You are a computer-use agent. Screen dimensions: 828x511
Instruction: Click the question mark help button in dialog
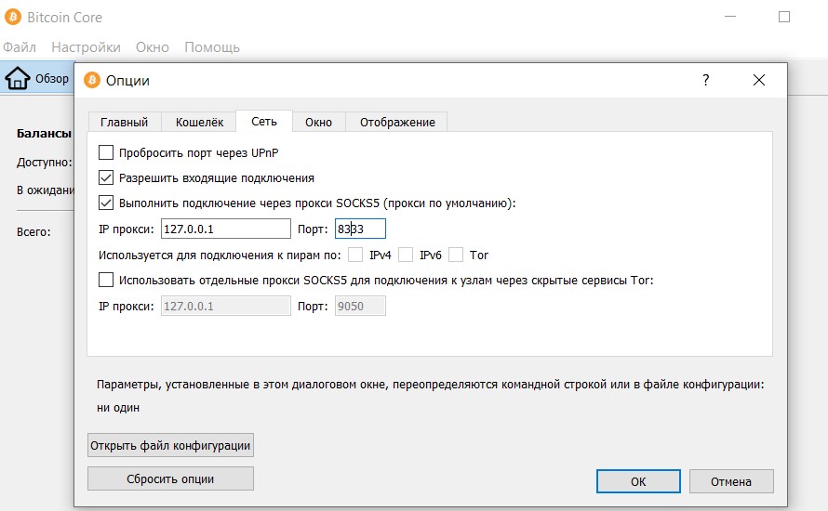(x=706, y=80)
